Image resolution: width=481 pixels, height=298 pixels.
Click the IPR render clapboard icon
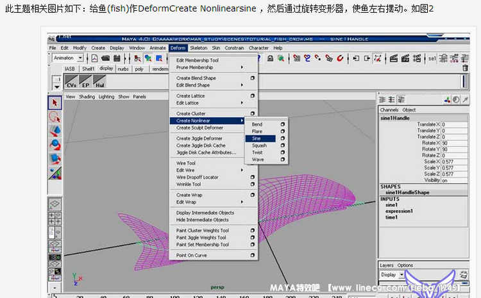pyautogui.click(x=405, y=58)
